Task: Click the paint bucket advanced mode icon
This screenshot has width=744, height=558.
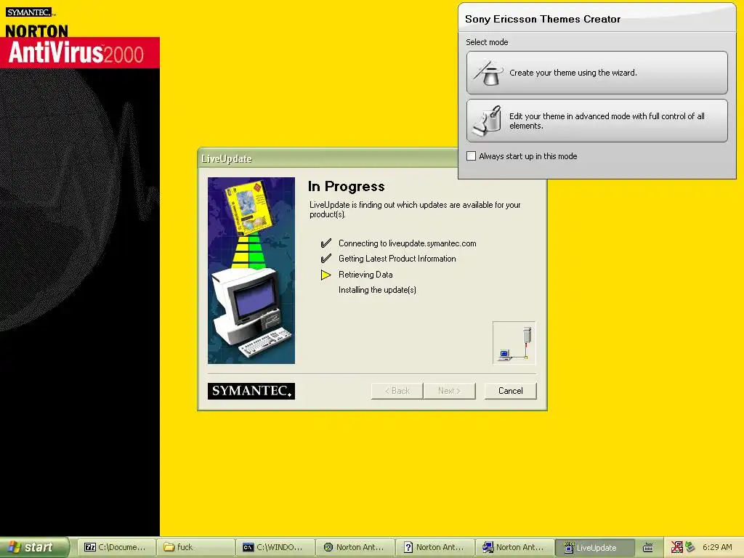Action: click(488, 121)
